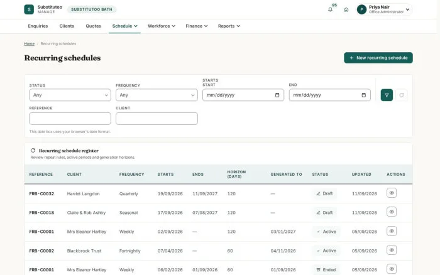Click the Status column header
This screenshot has width=440, height=275.
[x=320, y=175]
